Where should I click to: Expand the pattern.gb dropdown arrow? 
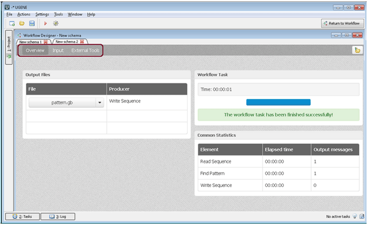100,103
